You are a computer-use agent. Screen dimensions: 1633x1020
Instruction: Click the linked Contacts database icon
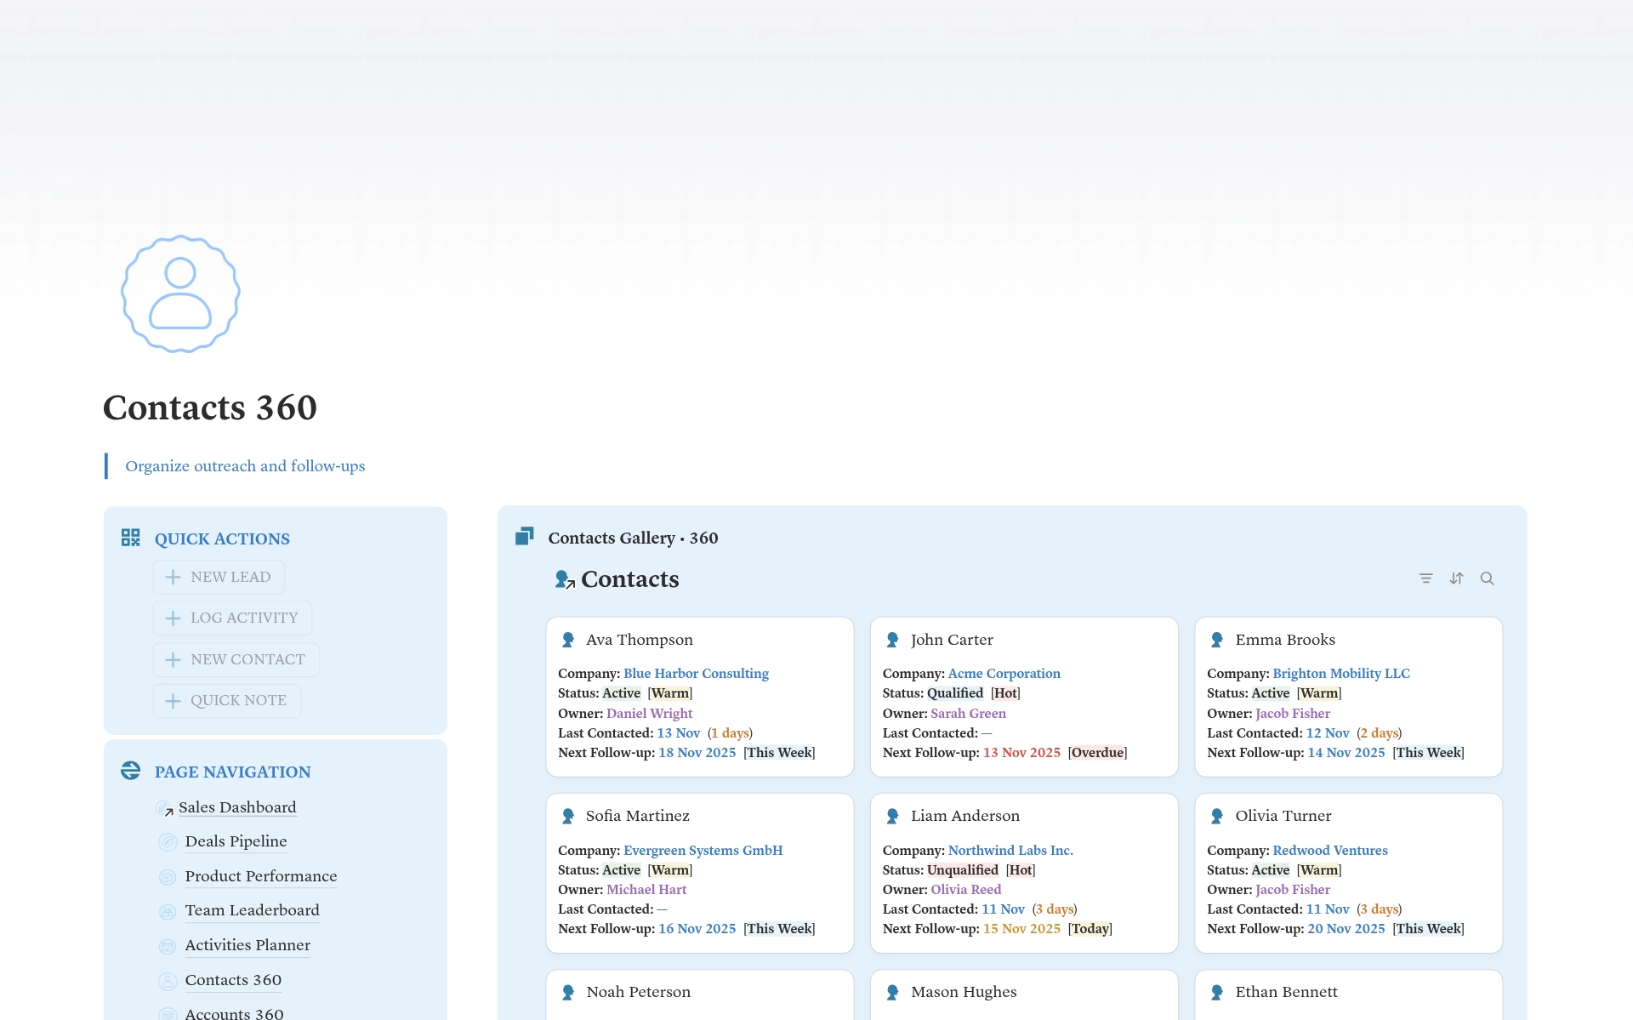(565, 579)
